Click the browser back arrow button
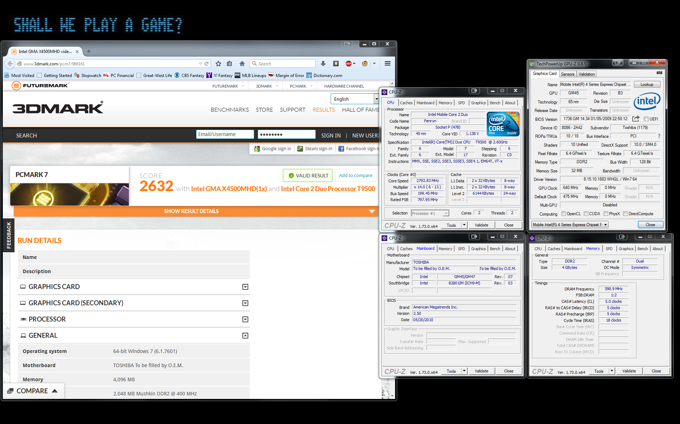680x424 pixels. 10,64
